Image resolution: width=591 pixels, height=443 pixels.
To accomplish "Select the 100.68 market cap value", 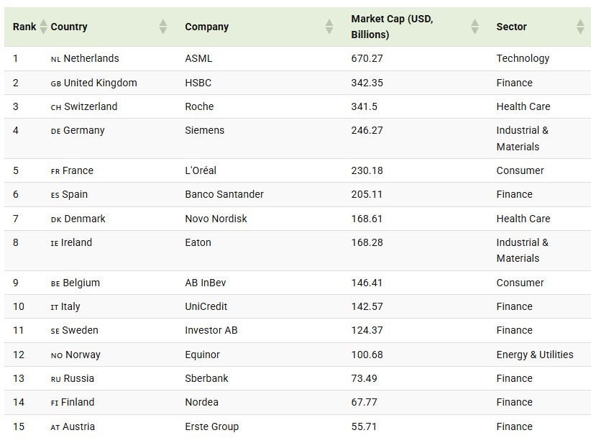I will [367, 355].
